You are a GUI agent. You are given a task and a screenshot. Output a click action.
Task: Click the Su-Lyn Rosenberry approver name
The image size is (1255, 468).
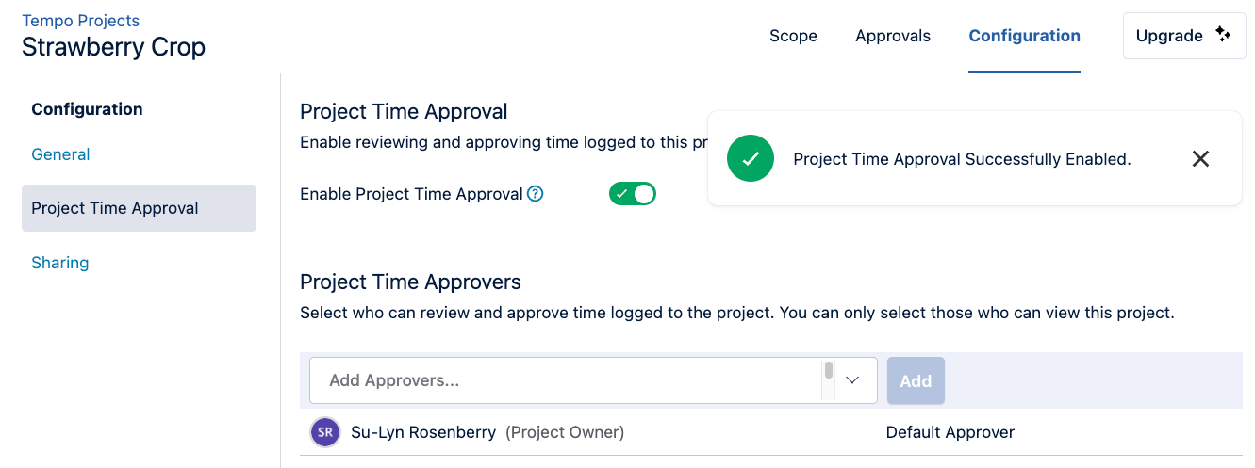click(x=423, y=433)
